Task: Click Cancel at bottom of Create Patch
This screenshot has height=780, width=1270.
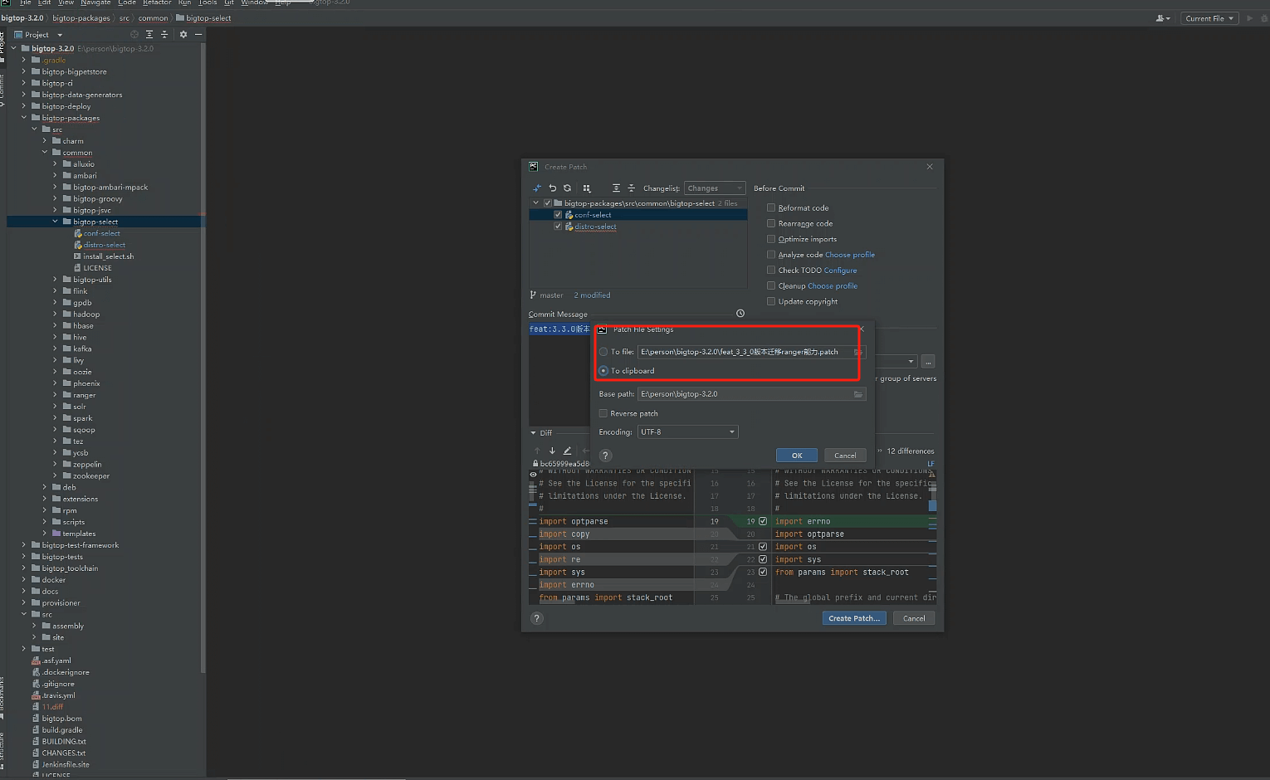Action: tap(914, 618)
